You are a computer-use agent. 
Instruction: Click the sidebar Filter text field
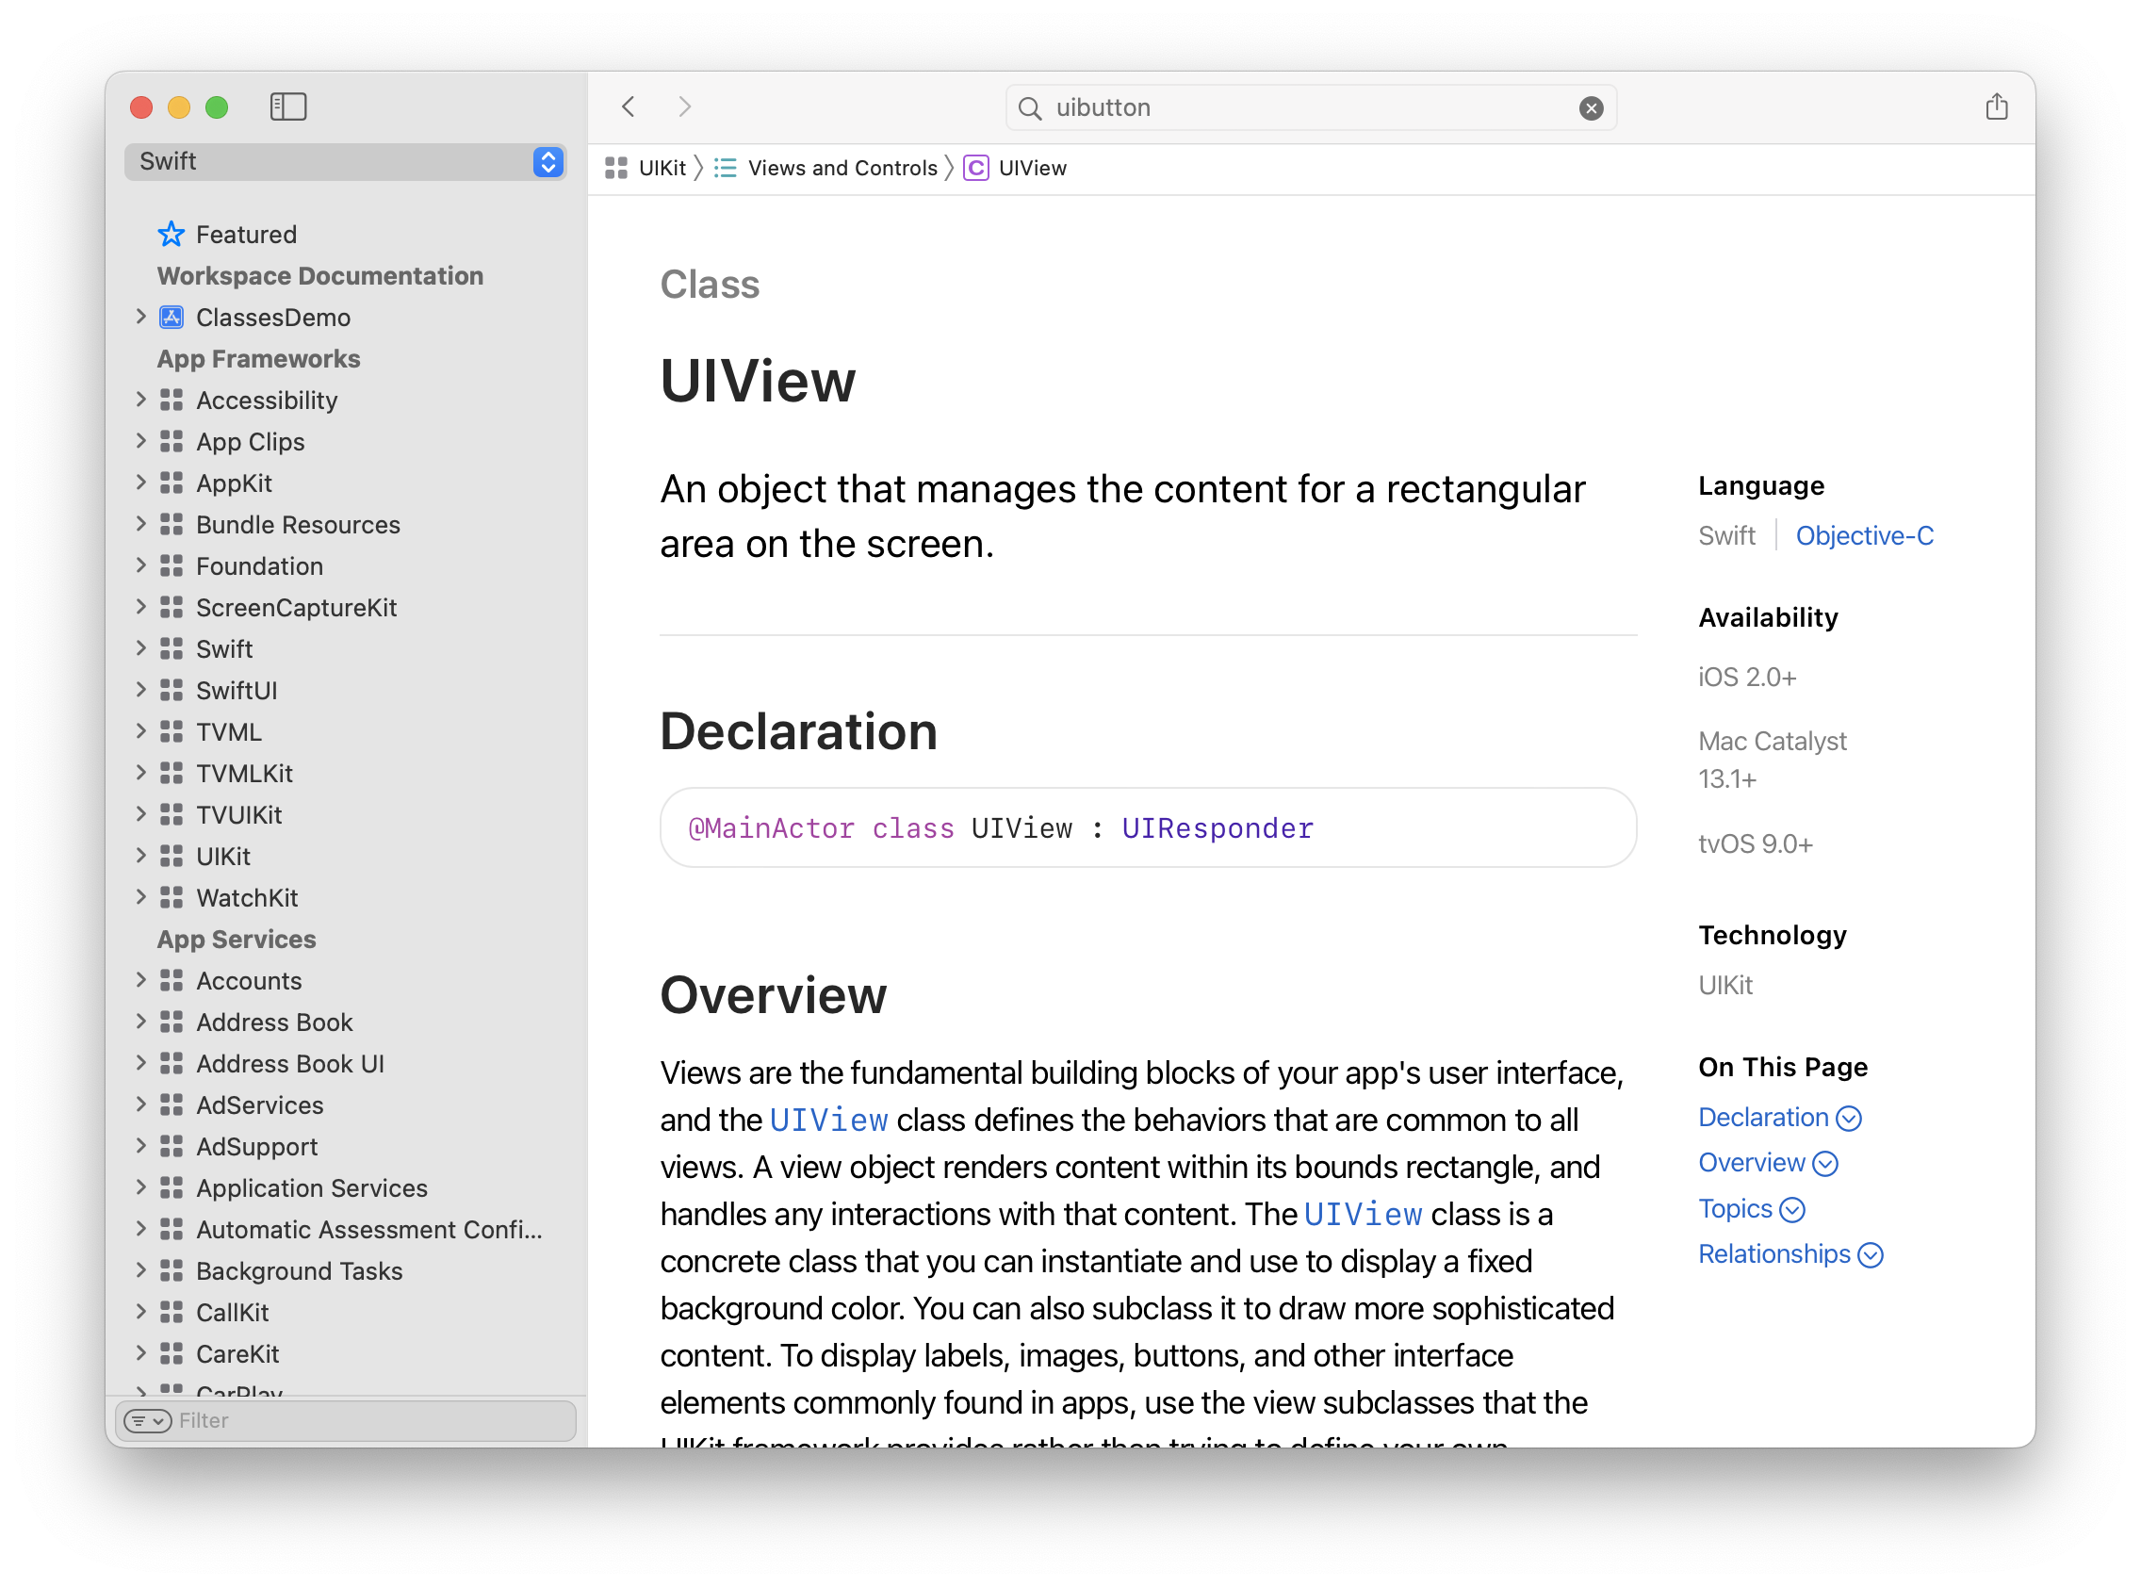[x=375, y=1421]
